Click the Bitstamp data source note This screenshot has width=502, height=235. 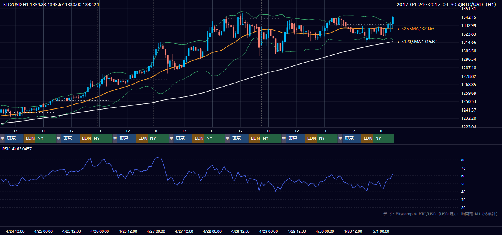[440, 214]
